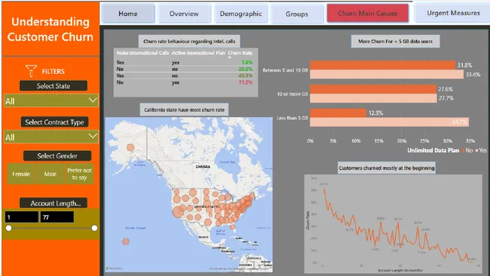This screenshot has height=276, width=490.
Task: Expand the Select State dropdown
Action: [x=51, y=100]
